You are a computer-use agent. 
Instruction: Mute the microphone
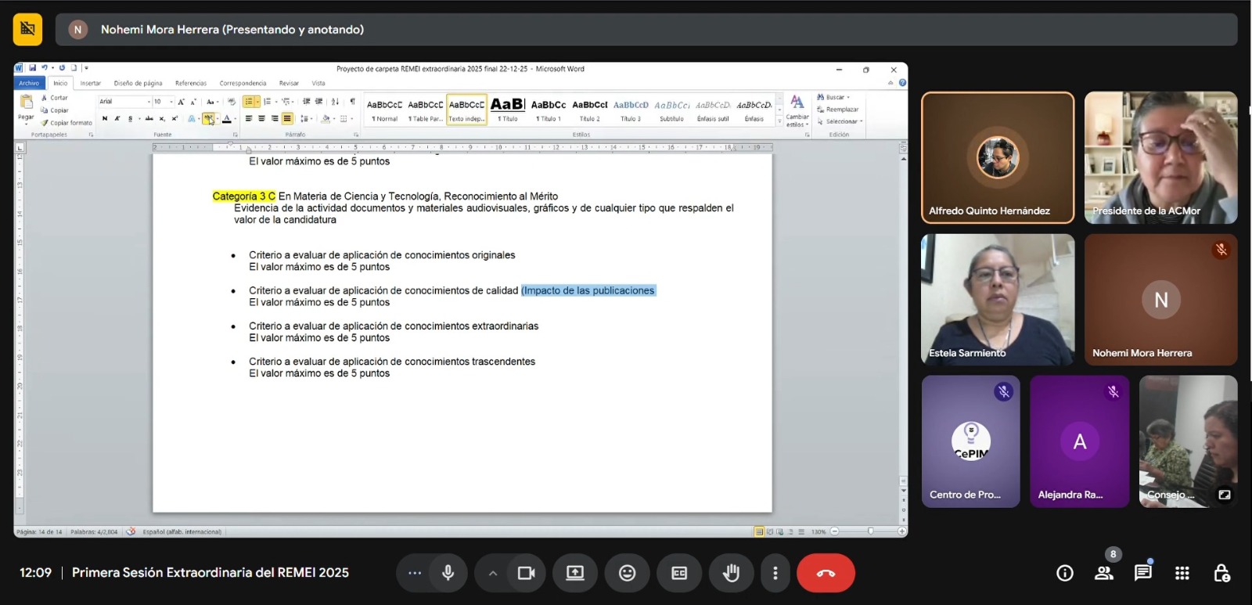pos(448,573)
